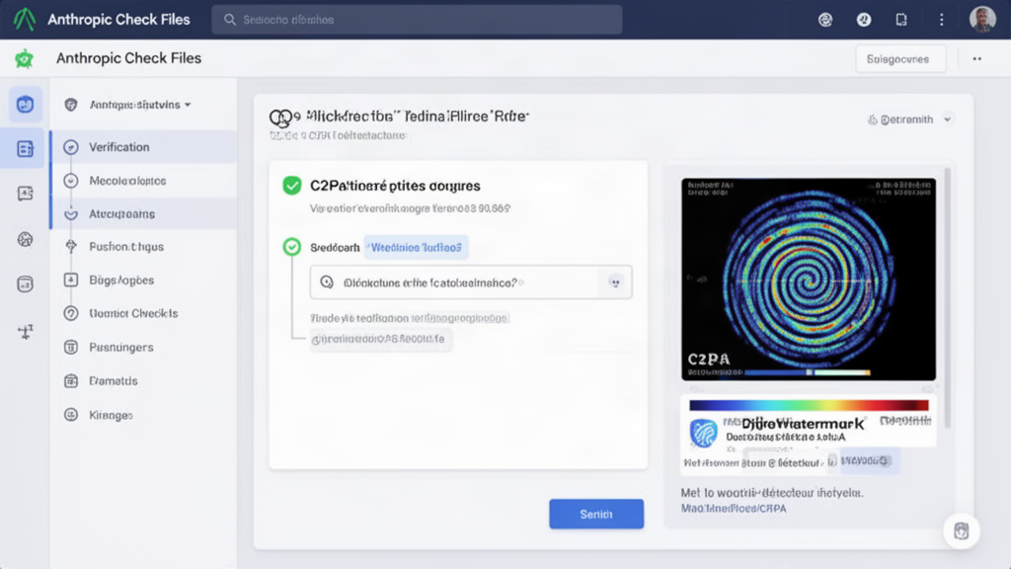Viewport: 1011px width, 569px height.
Task: Click the floating clipboard button at bottom right
Action: pyautogui.click(x=962, y=530)
